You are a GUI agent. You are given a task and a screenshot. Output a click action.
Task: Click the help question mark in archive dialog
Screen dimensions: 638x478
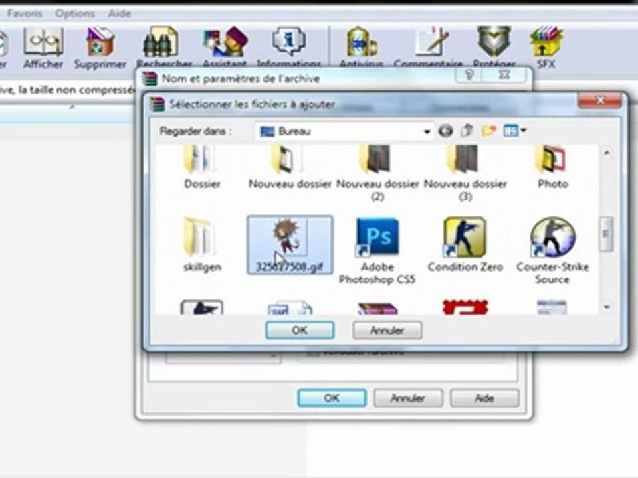(x=469, y=75)
